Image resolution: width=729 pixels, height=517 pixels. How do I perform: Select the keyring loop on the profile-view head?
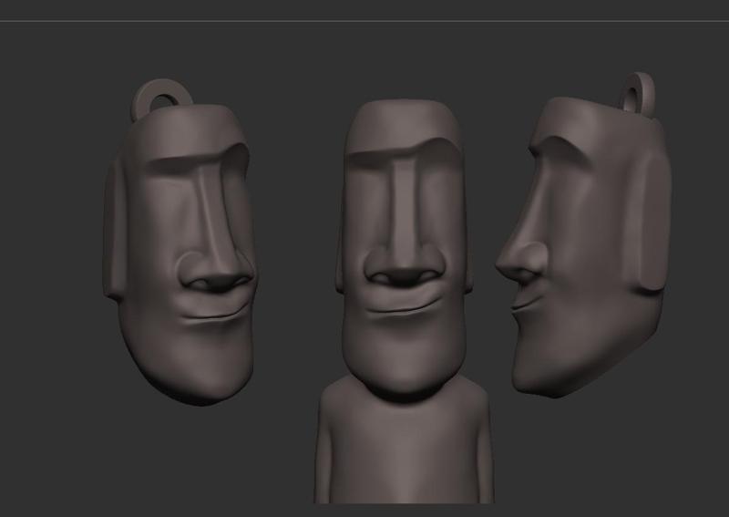(x=639, y=93)
